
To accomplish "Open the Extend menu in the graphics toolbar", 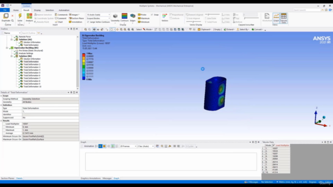I will (x=229, y=30).
